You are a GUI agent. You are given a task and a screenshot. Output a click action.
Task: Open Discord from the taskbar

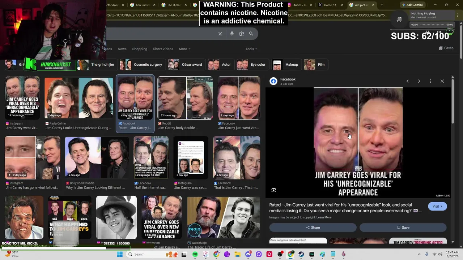tap(248, 254)
